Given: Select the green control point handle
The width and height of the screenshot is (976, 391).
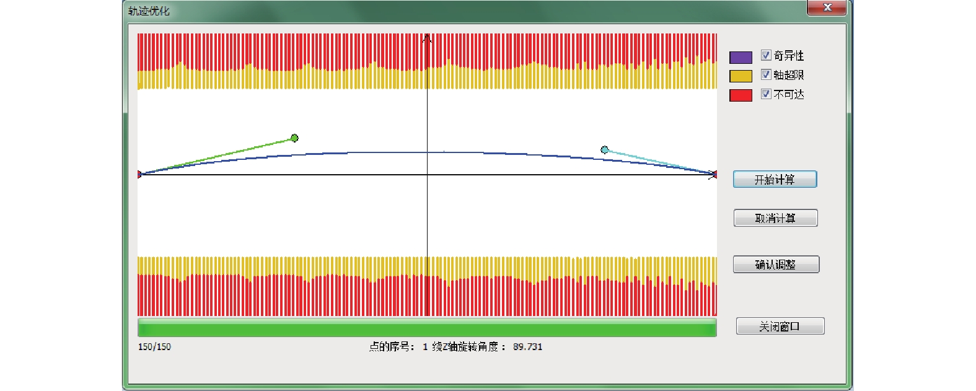Looking at the screenshot, I should pos(295,138).
